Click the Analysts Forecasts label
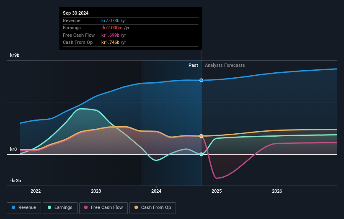Screen dimensions: 344x219 coord(225,65)
